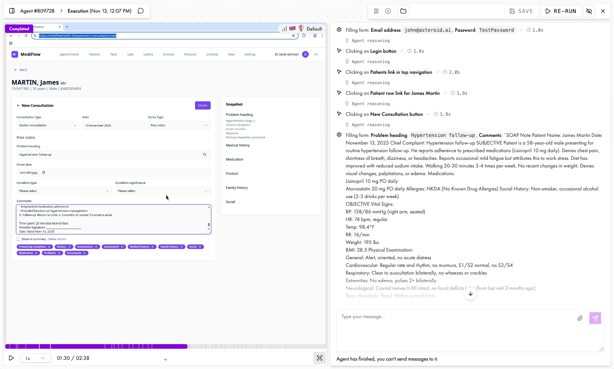Viewport: 614px width, 369px height.
Task: Open the Appointments menu
Action: [x=69, y=54]
